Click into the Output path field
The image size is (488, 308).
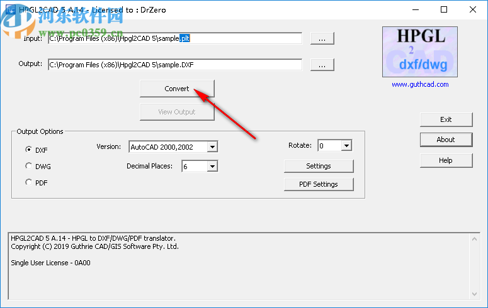[175, 65]
